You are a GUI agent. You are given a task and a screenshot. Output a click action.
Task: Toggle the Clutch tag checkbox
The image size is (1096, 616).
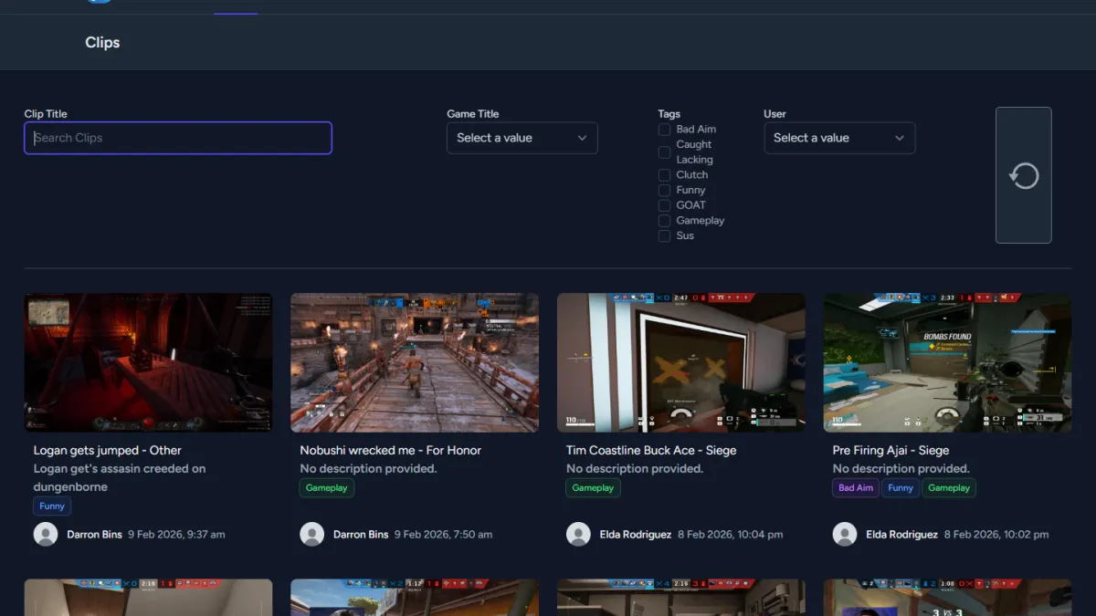tap(664, 175)
